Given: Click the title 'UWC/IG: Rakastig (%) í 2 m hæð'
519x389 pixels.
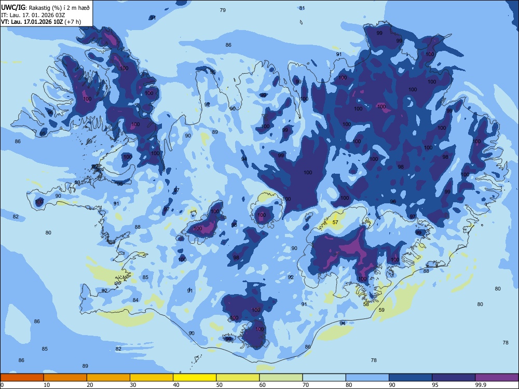Looking at the screenshot, I should point(45,7).
